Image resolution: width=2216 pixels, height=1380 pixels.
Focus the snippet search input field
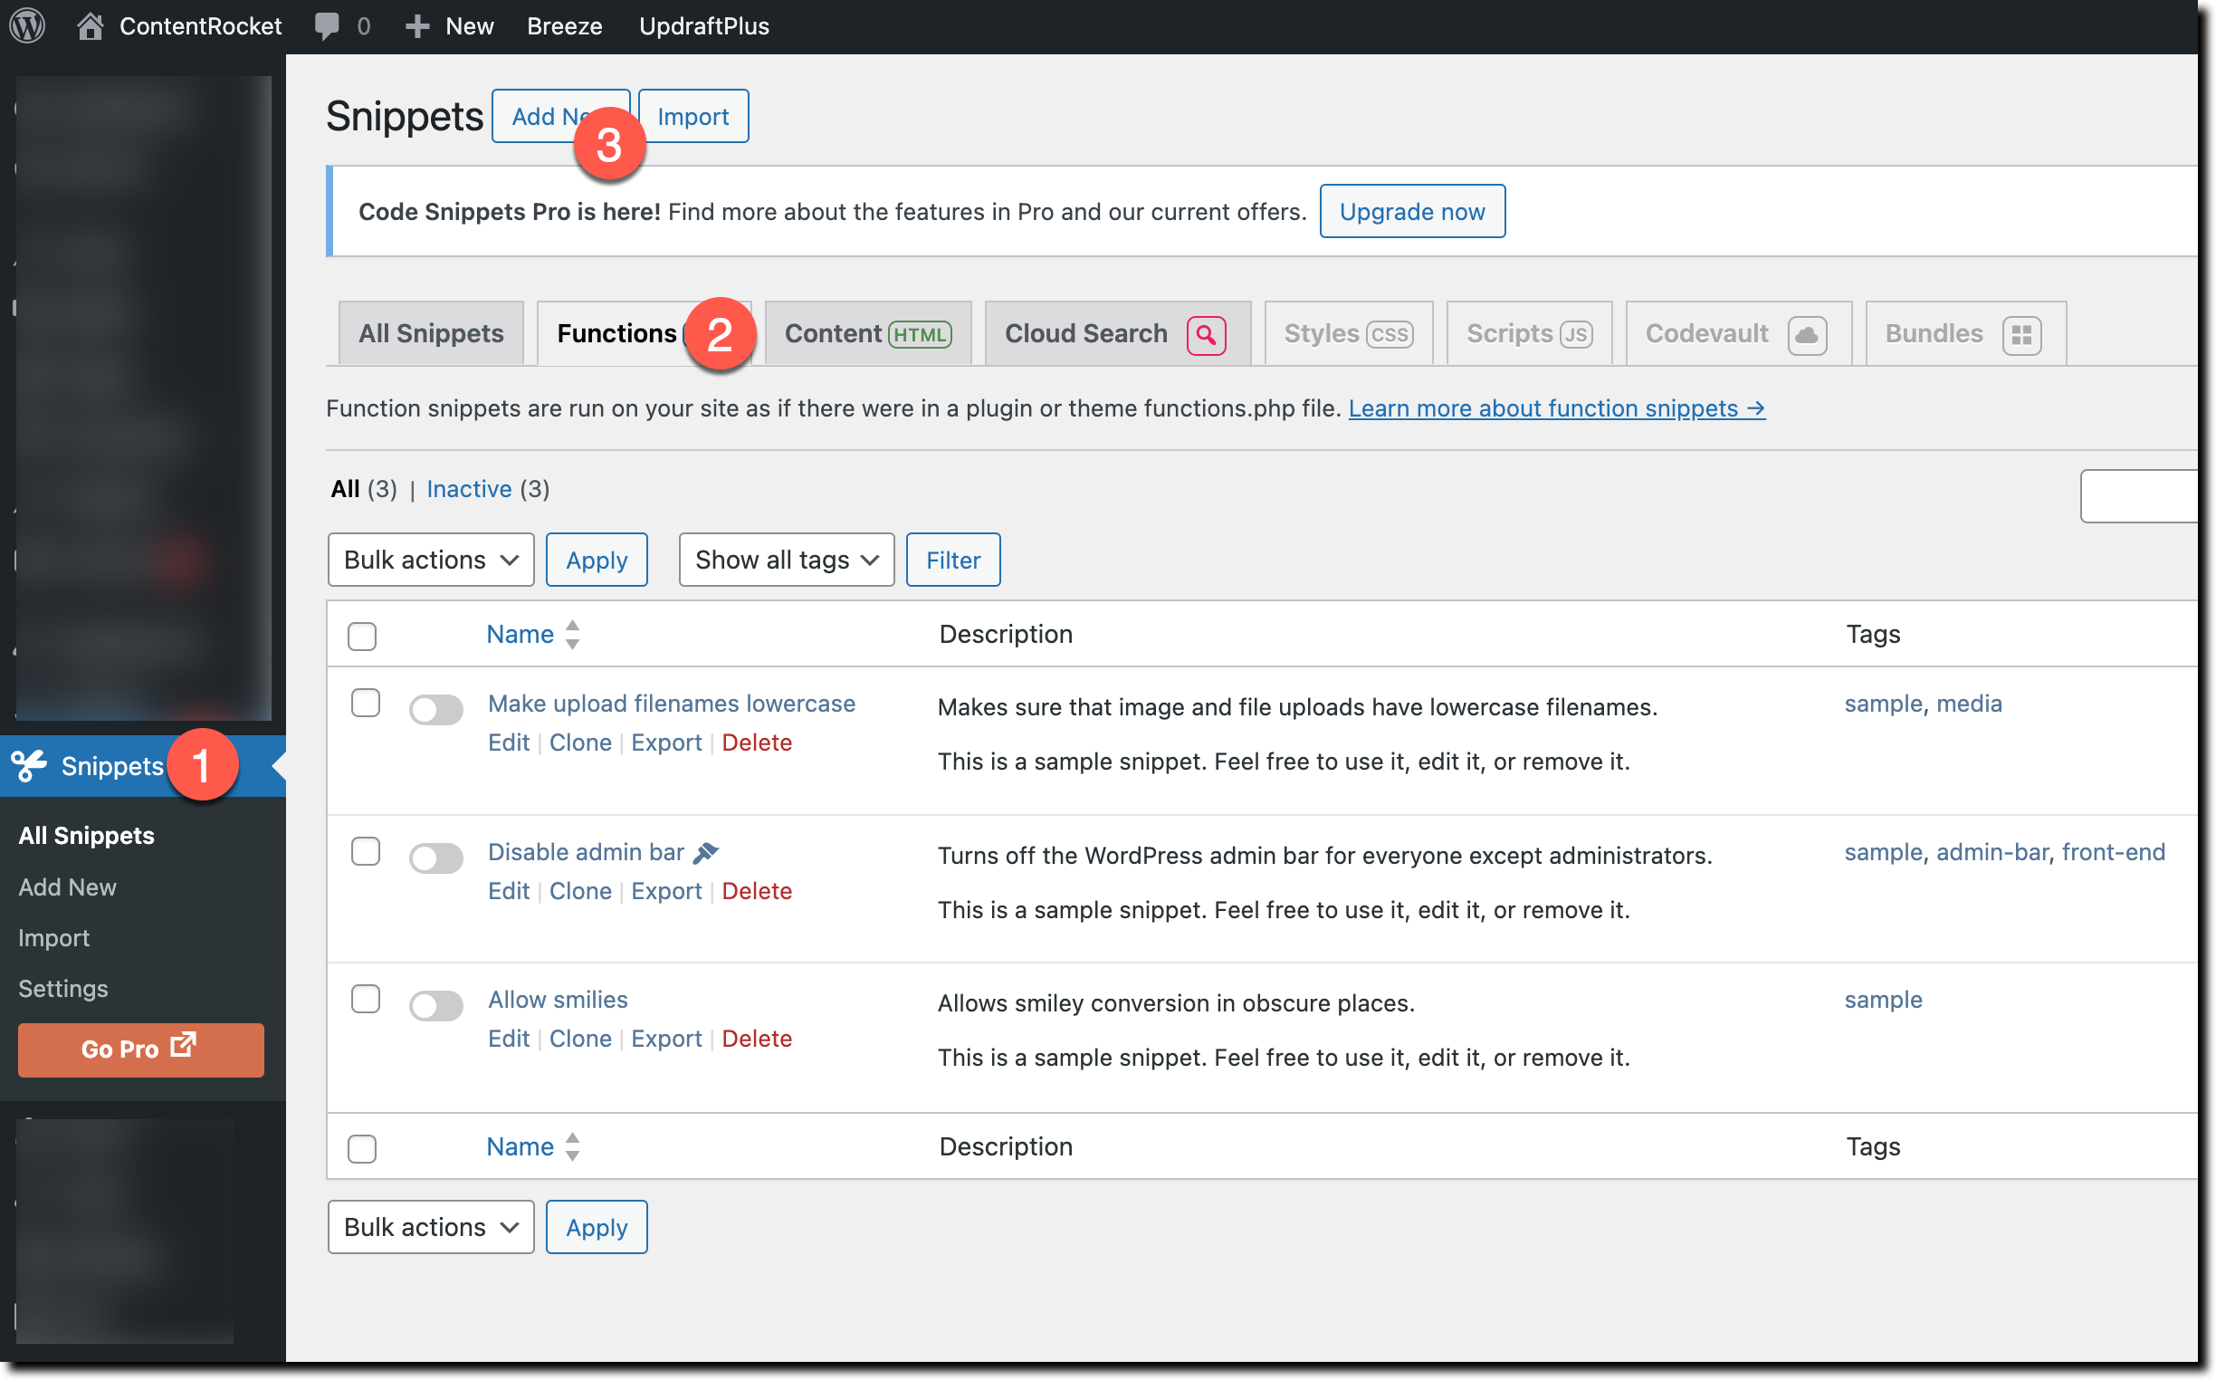point(2138,495)
